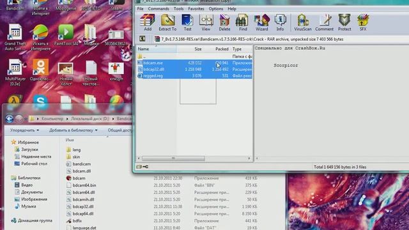Viewport: 409px width, 230px height.
Task: Click the Protect archive icon
Action: pyautogui.click(x=344, y=23)
